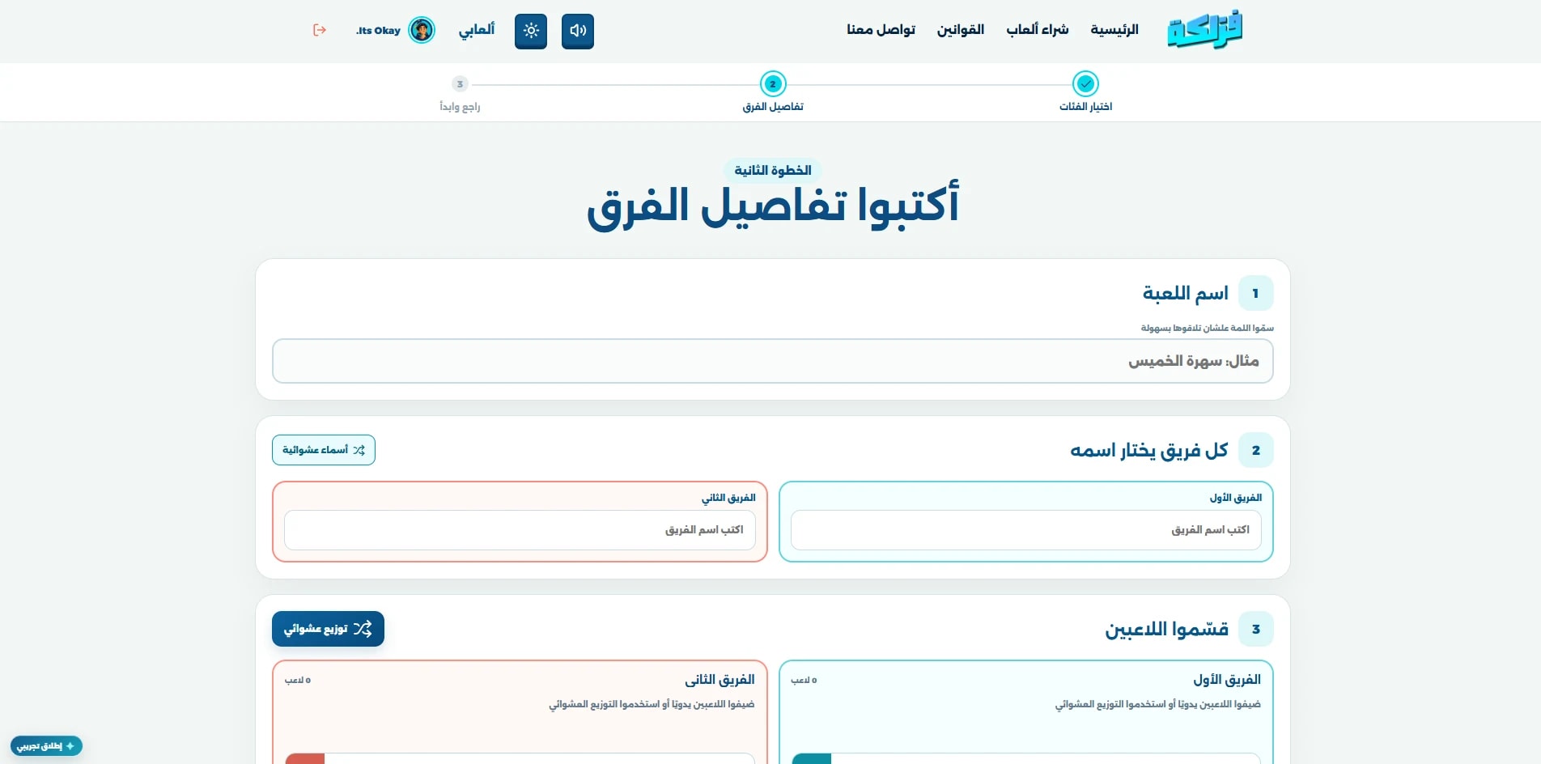Open شراء ألعاب menu item
The width and height of the screenshot is (1541, 764).
coord(1038,30)
